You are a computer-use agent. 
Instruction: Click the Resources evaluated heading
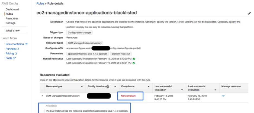pyautogui.click(x=54, y=75)
